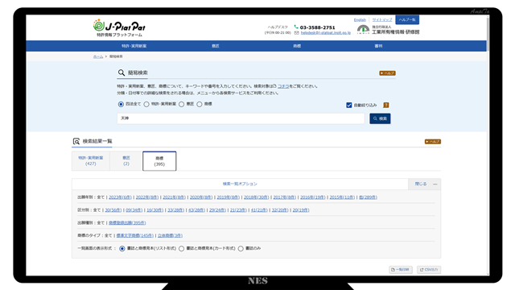Screen dimensions: 515x290
Task: Uncheck the 自動絞り込み checkbox
Action: point(348,106)
